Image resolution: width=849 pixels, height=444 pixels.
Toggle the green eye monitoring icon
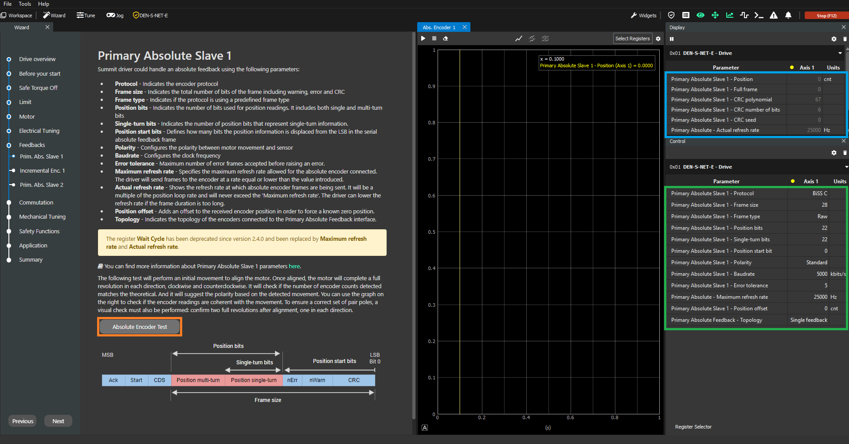(x=700, y=15)
